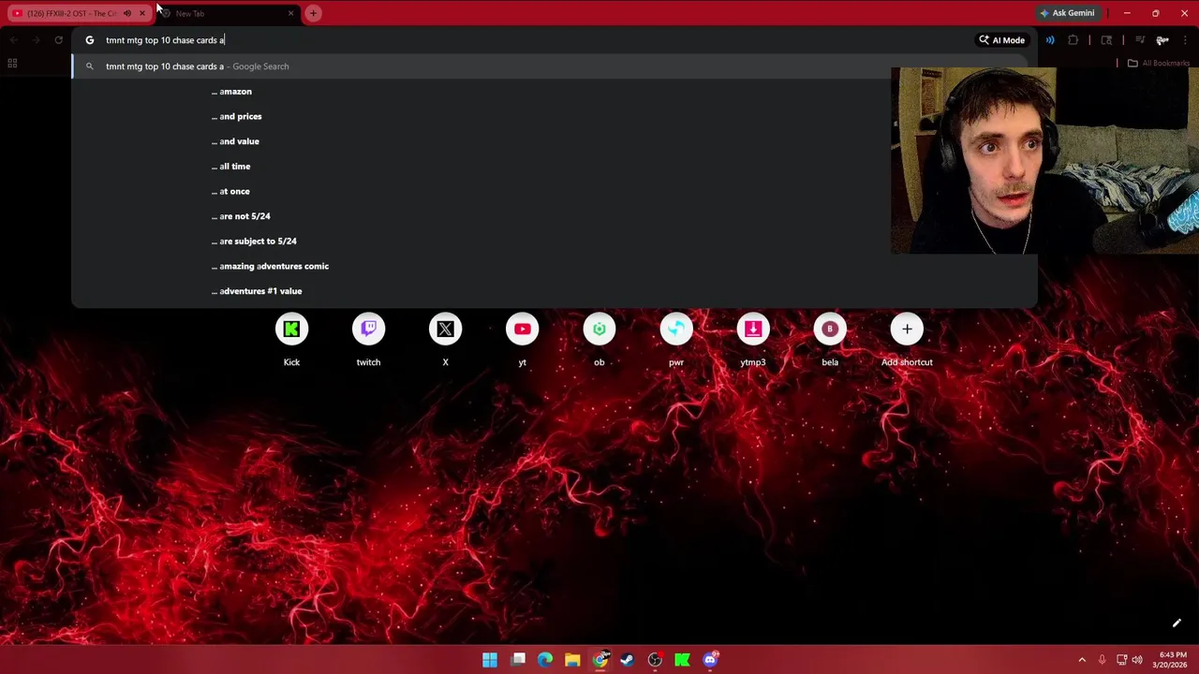Click Add shortcut plus button

pyautogui.click(x=907, y=330)
